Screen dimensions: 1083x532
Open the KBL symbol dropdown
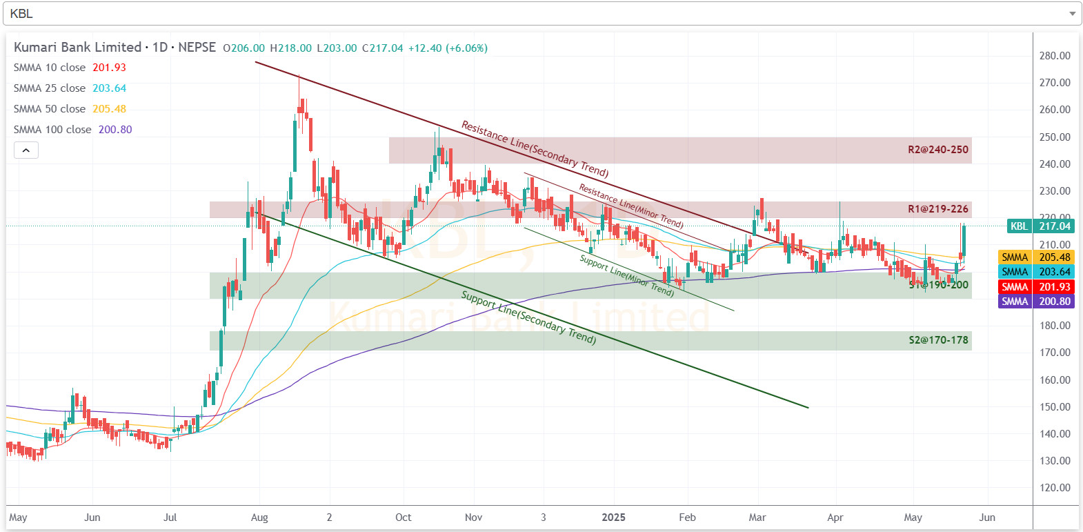point(541,13)
